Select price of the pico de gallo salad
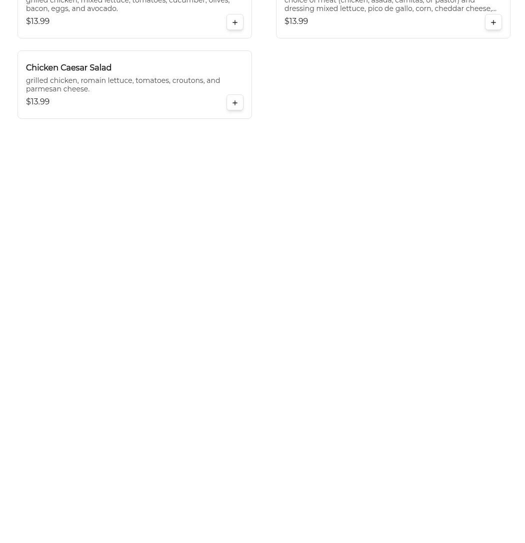This screenshot has width=525, height=543. pos(296,21)
